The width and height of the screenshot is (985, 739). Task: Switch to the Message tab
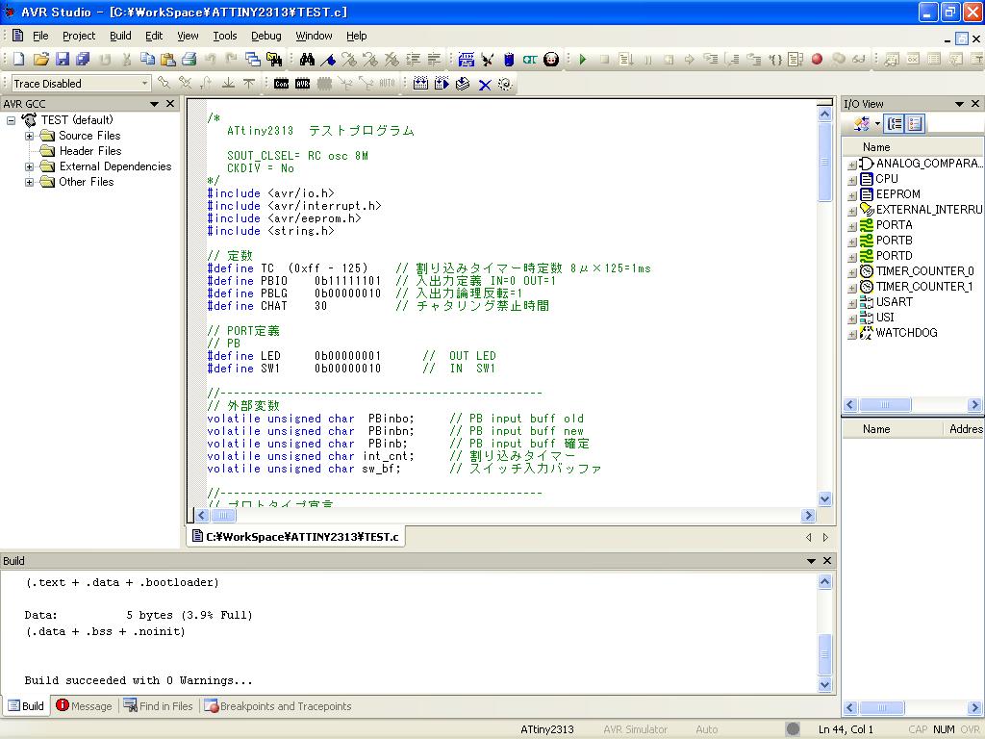point(84,706)
